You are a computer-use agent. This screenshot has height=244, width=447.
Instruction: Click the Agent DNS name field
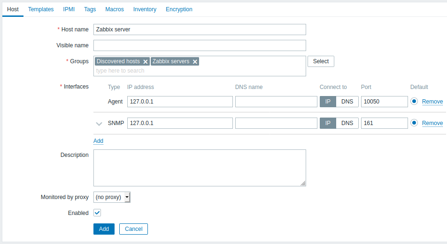coord(276,102)
